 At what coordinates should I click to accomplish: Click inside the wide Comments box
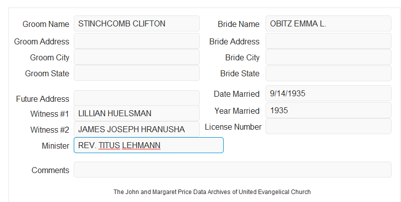pos(233,170)
